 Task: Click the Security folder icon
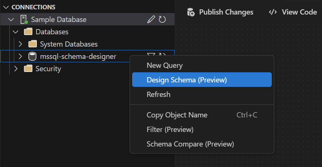click(x=28, y=69)
